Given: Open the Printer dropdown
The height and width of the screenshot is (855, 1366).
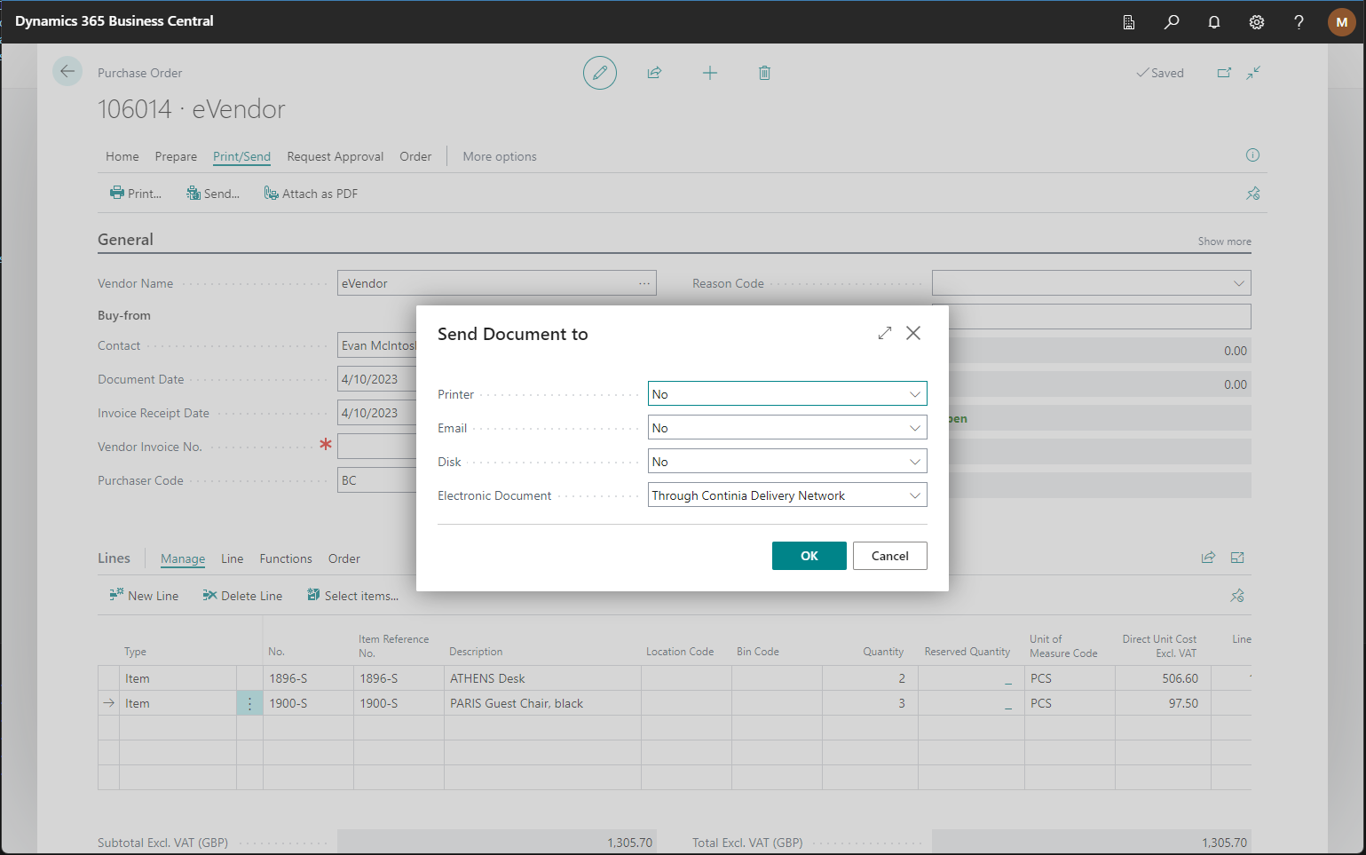Looking at the screenshot, I should tap(786, 394).
